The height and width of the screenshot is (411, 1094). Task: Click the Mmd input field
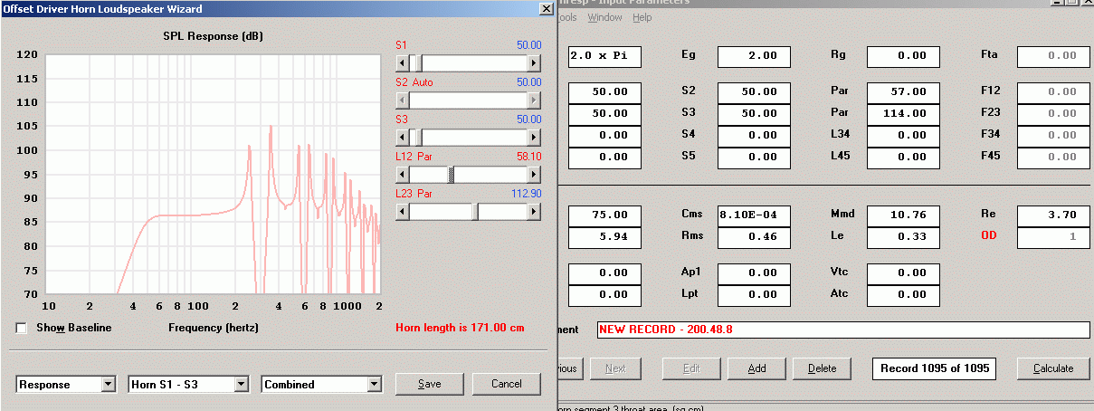pos(903,215)
